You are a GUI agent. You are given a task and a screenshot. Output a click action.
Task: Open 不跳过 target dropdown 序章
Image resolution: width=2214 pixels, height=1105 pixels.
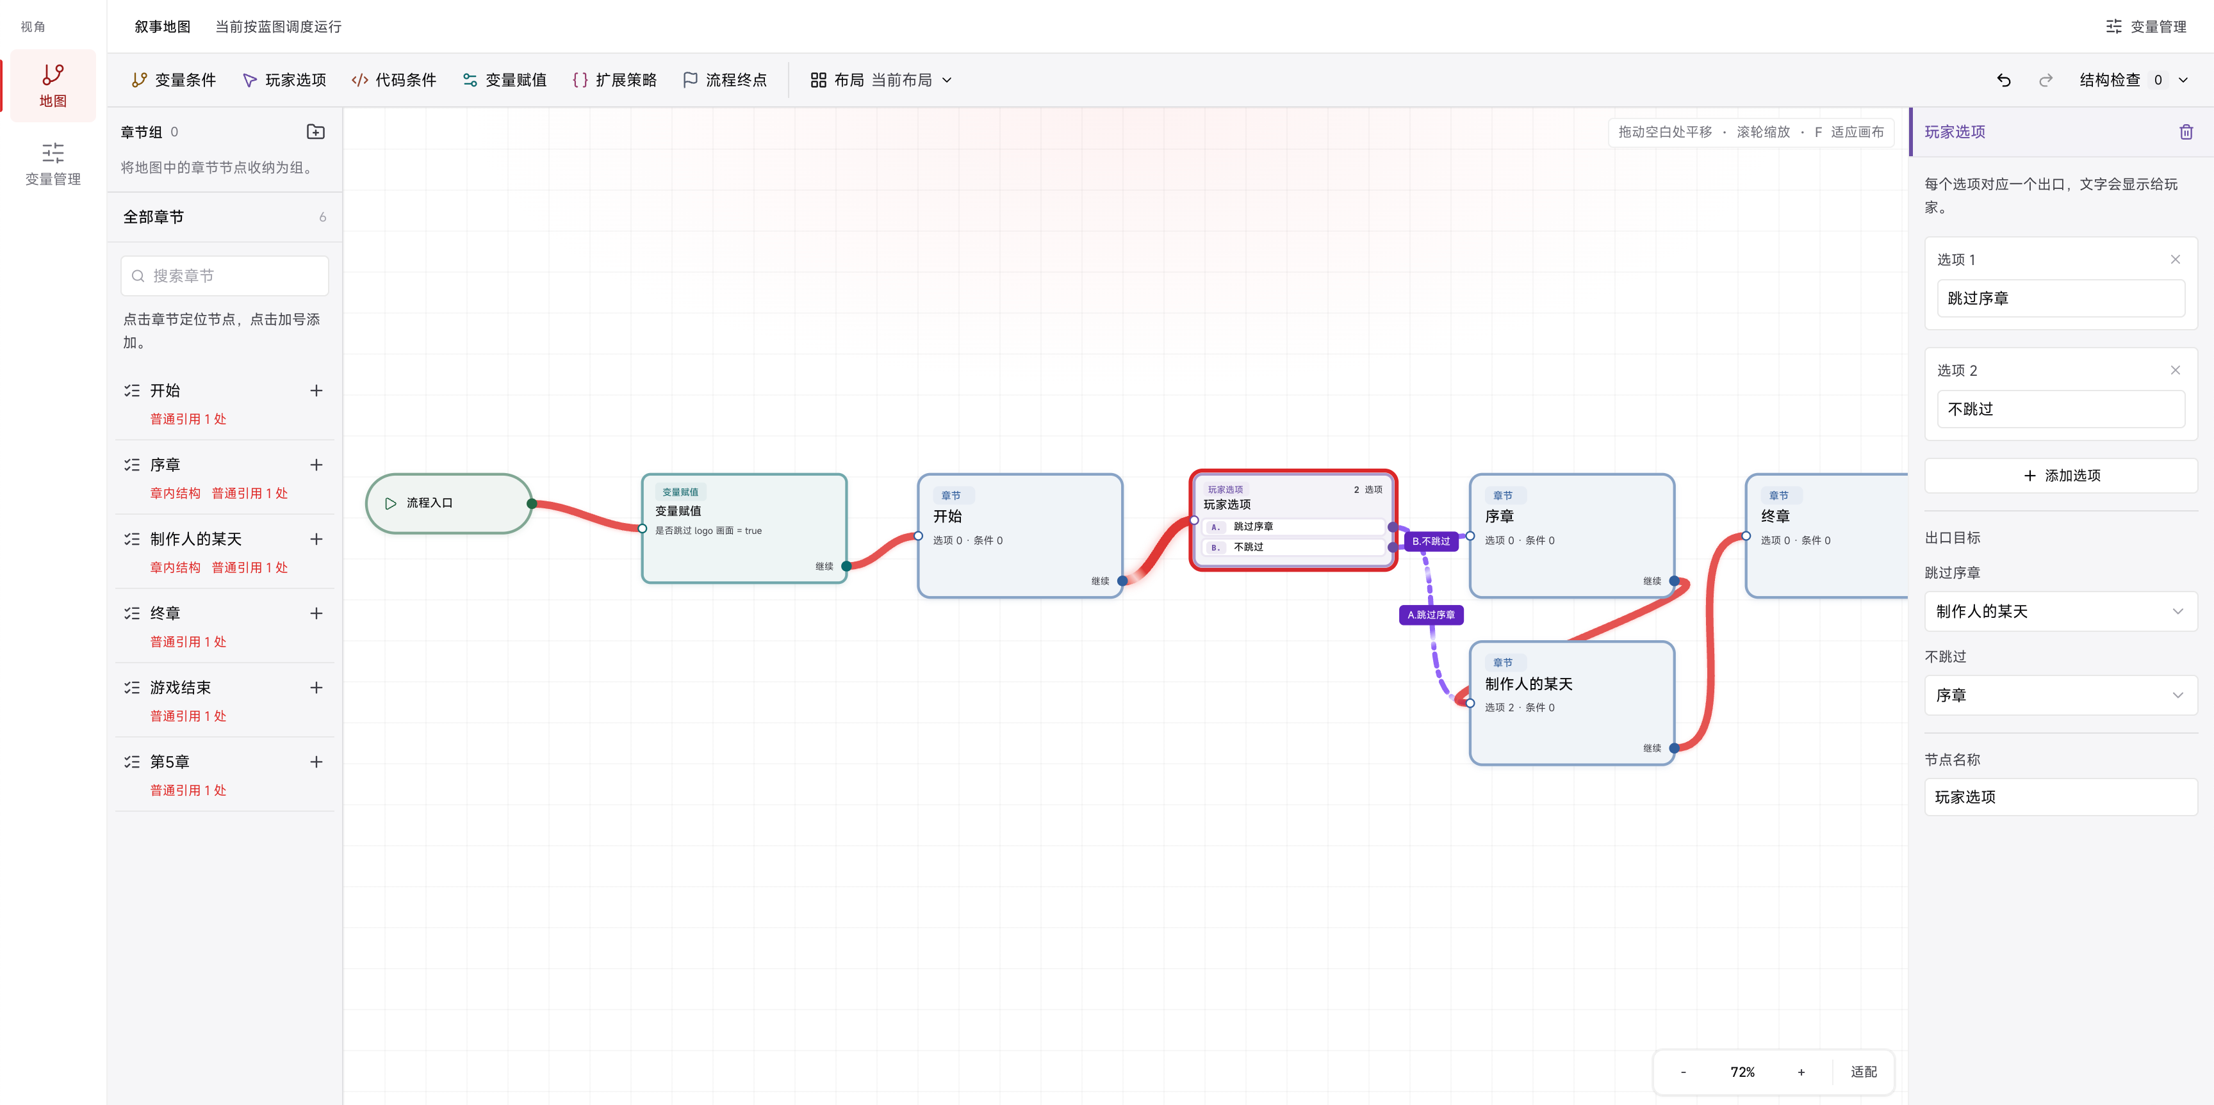[x=2060, y=695]
